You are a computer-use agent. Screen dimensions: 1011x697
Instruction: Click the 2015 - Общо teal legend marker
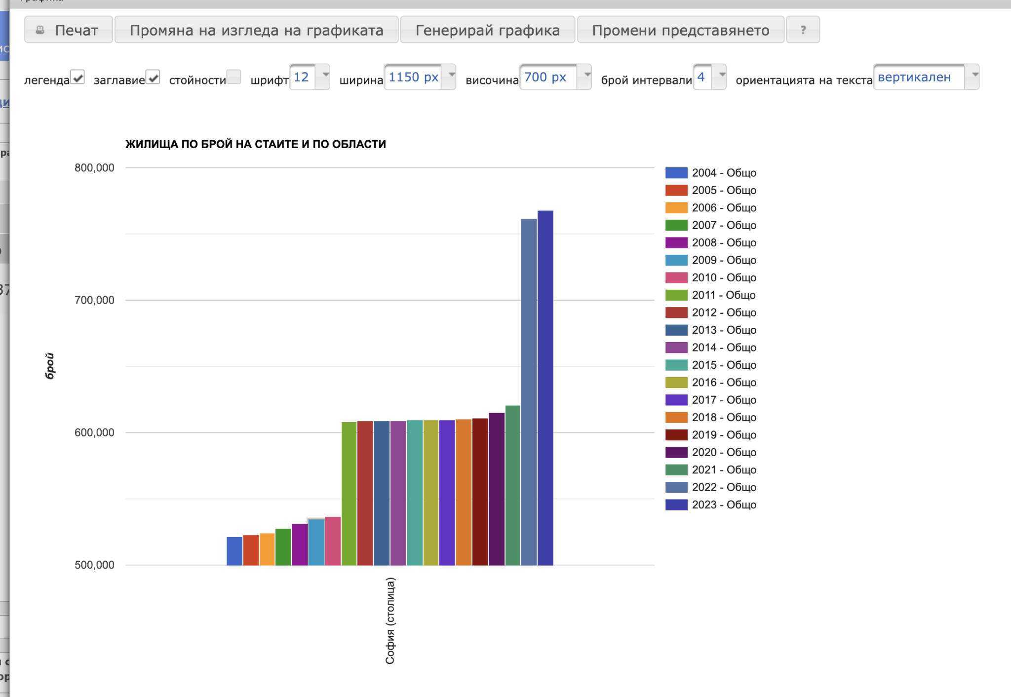click(x=676, y=365)
